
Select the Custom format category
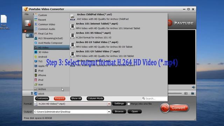[51, 15]
